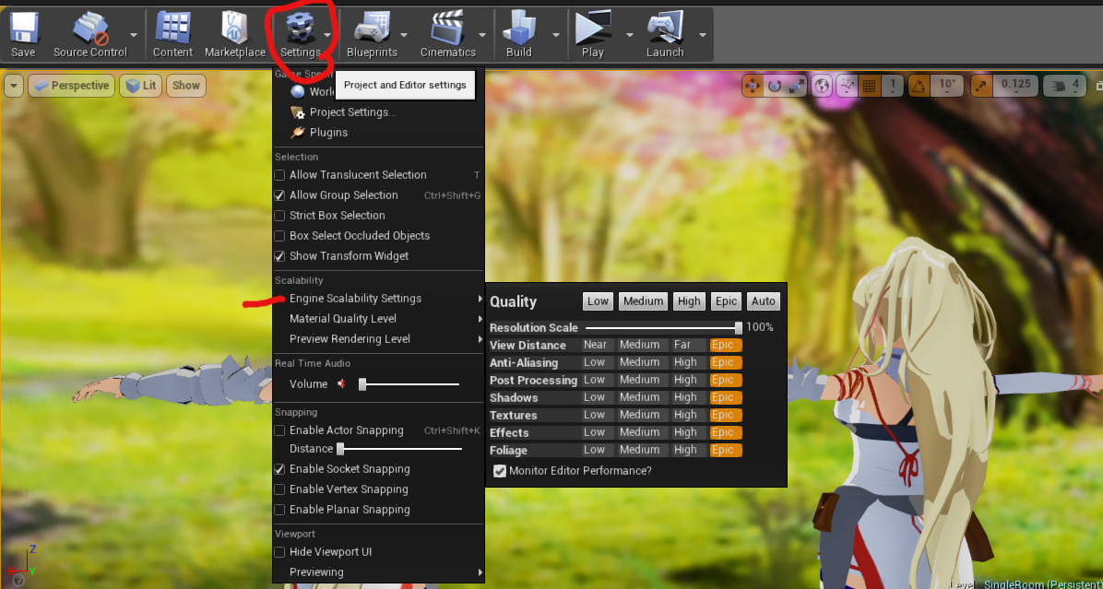Open grid snap size value 1
The height and width of the screenshot is (589, 1103).
click(x=892, y=86)
